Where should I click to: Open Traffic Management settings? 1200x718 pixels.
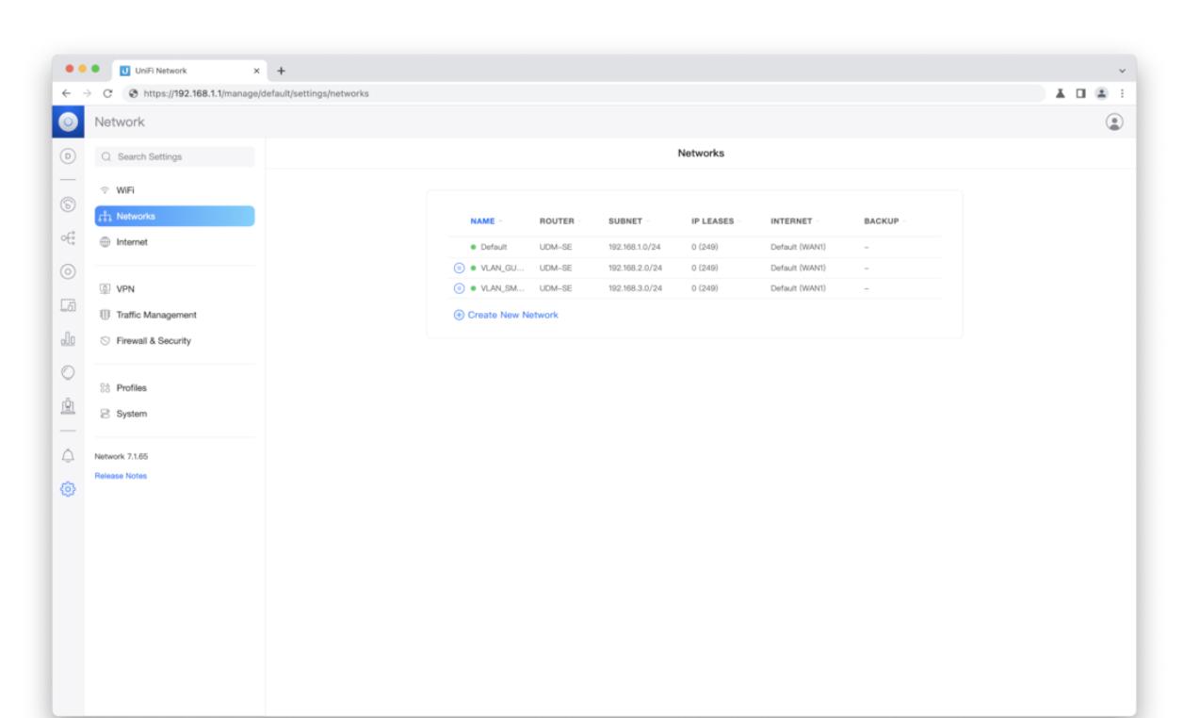pyautogui.click(x=155, y=315)
